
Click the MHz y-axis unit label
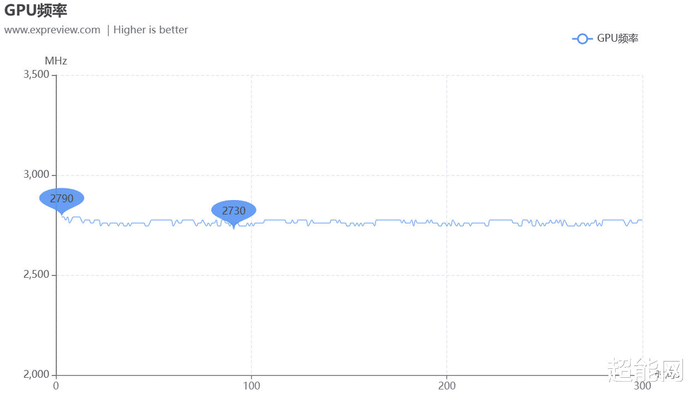pyautogui.click(x=56, y=61)
